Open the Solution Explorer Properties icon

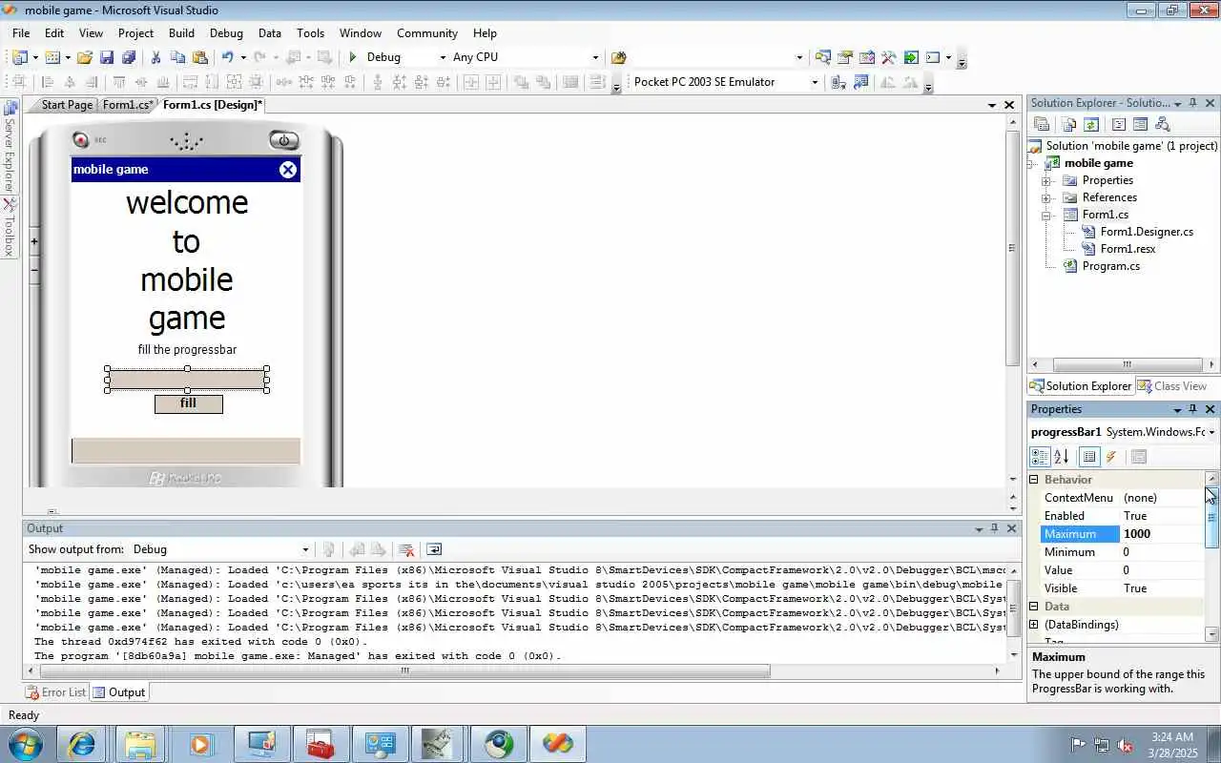1042,124
